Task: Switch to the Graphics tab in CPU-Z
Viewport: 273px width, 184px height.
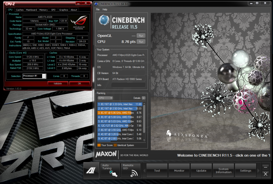Action: (63, 10)
